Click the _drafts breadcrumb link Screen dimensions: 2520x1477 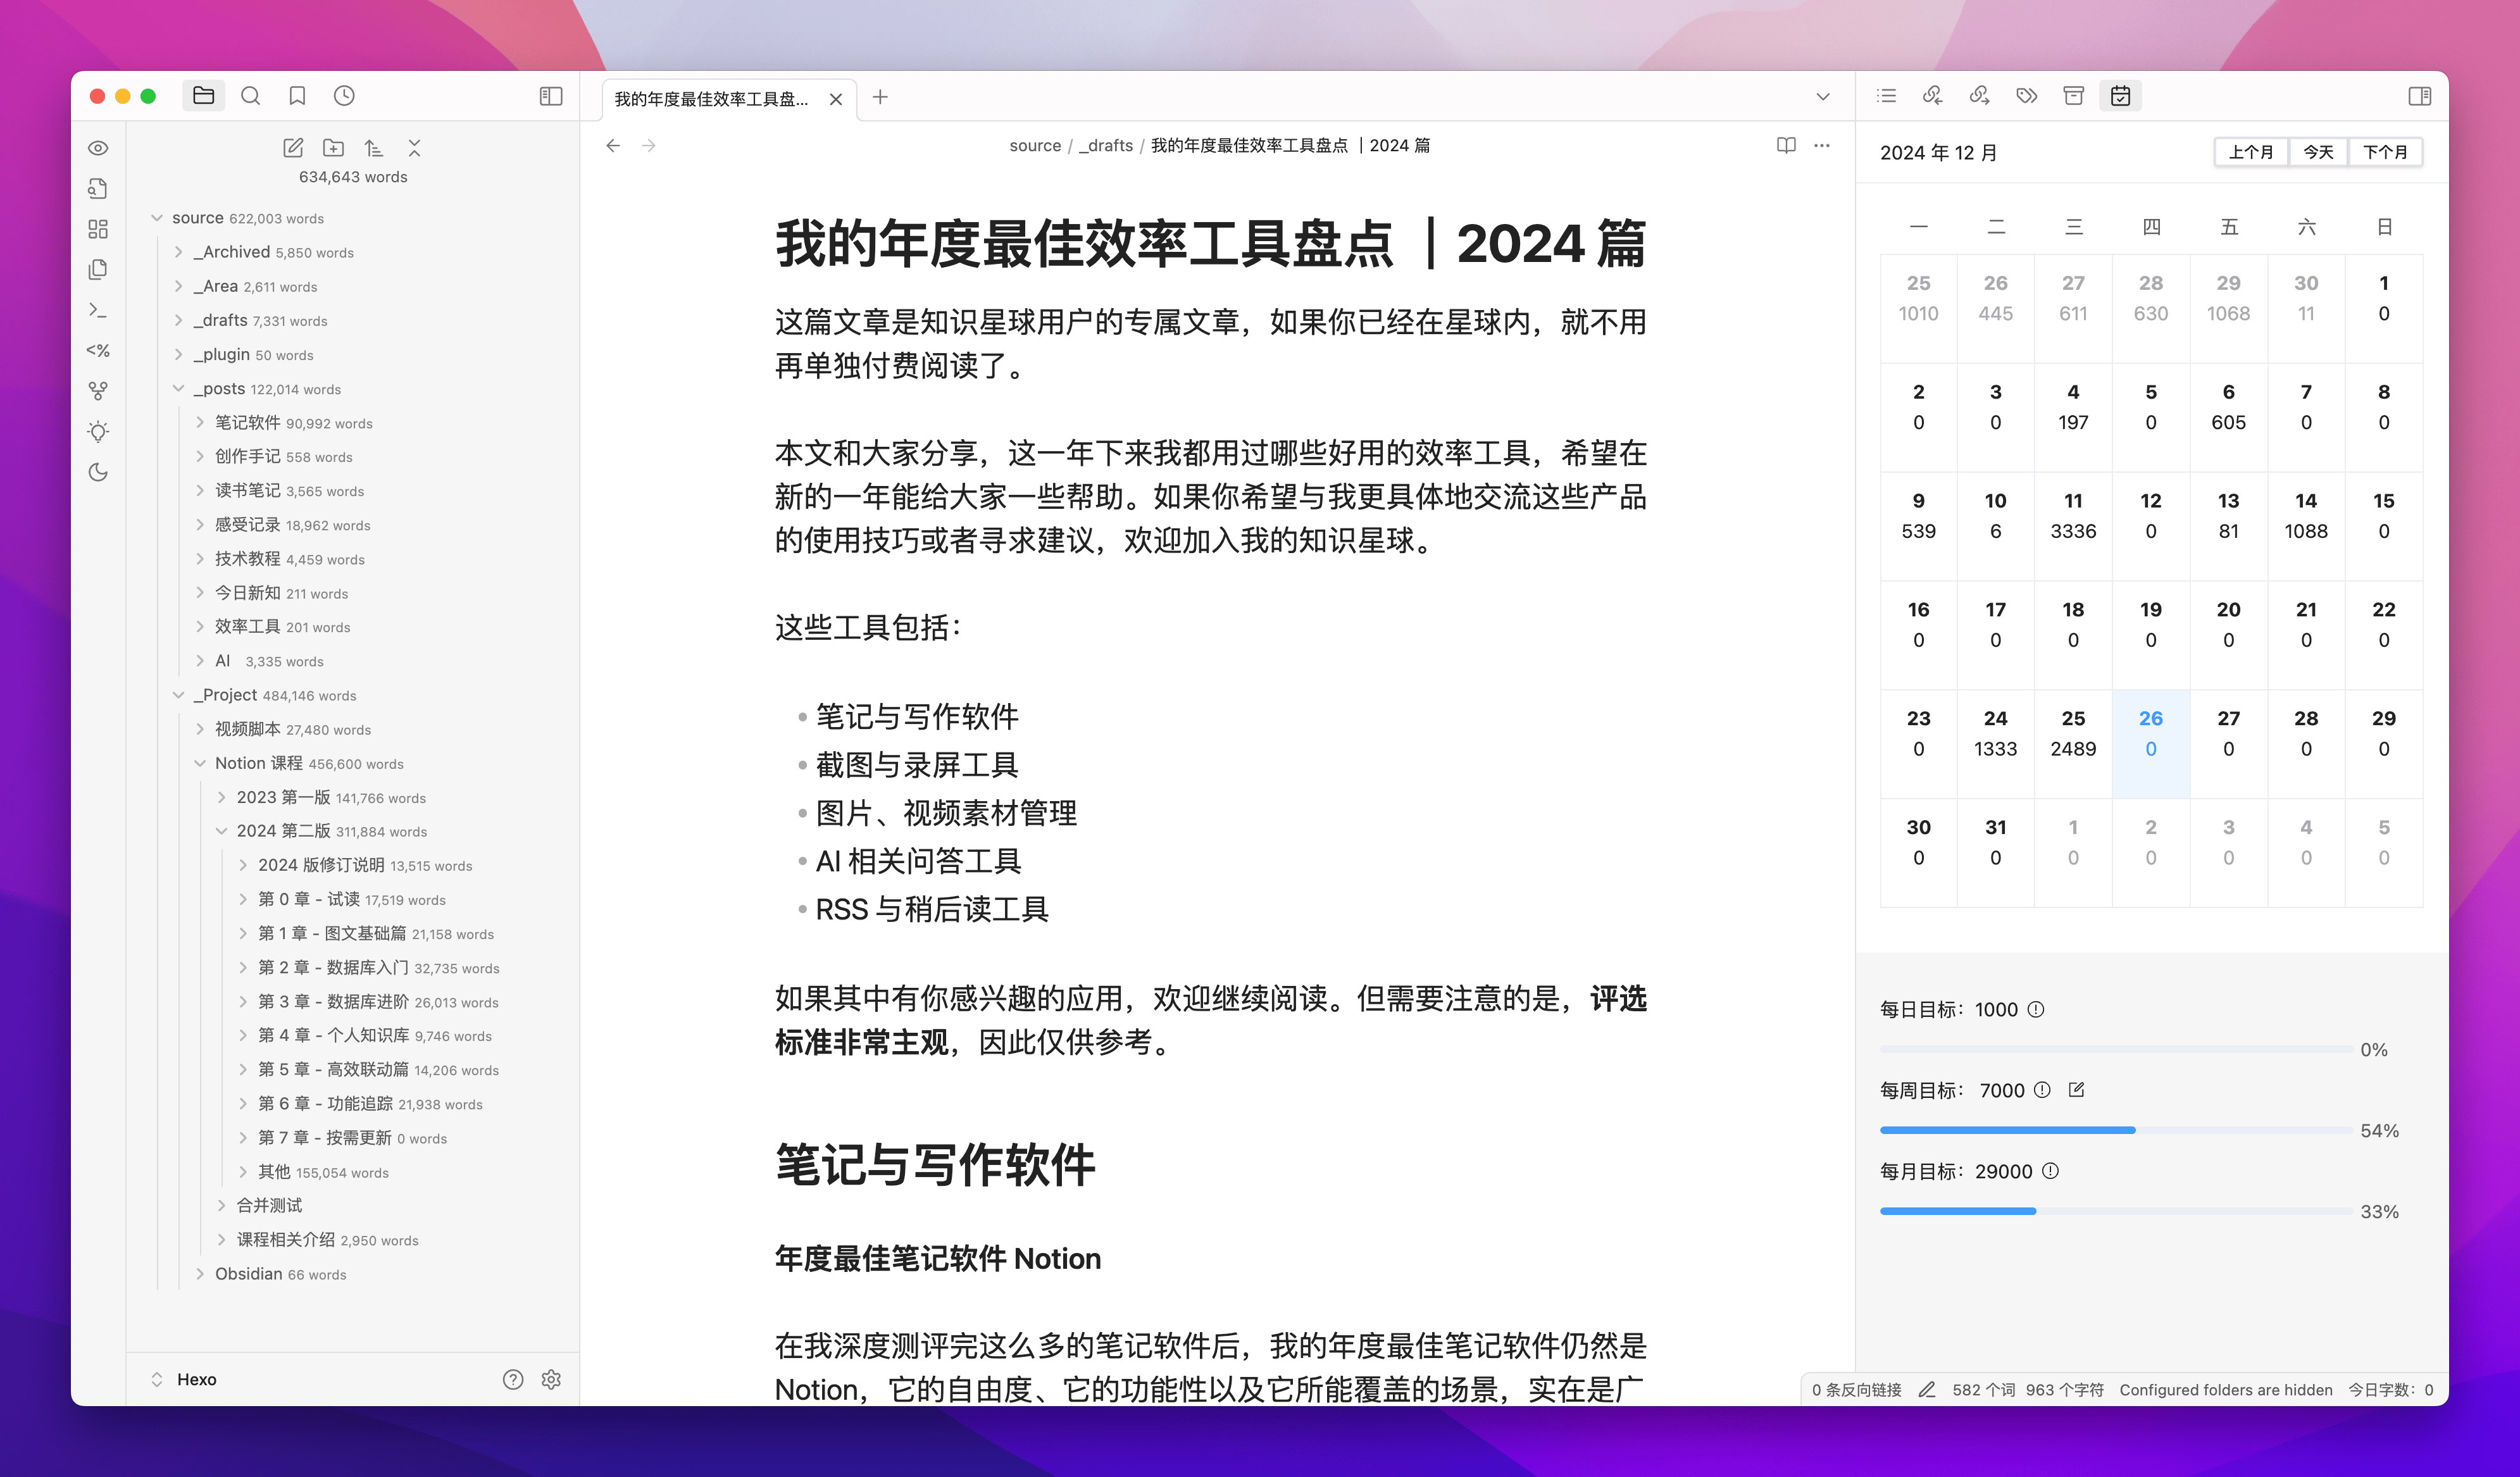click(1106, 146)
